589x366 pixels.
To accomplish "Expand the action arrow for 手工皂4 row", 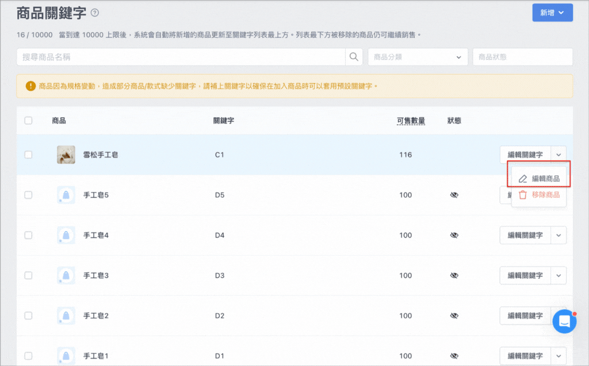I will pos(559,235).
